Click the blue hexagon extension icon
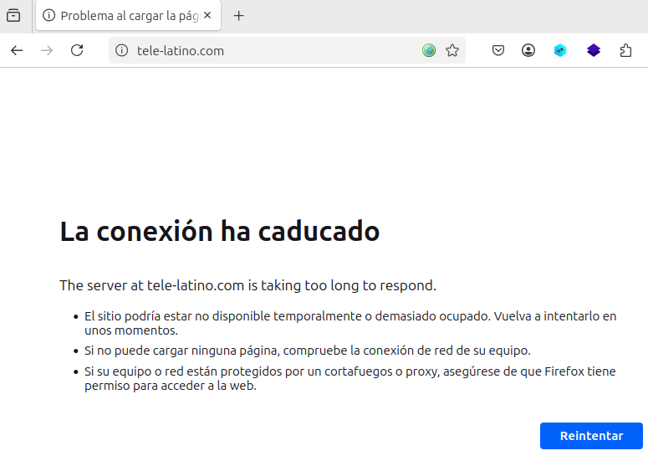 (560, 50)
